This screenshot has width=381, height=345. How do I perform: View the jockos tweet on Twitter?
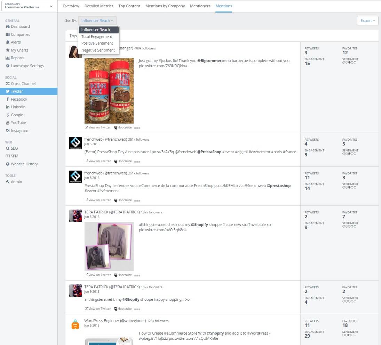tap(98, 127)
